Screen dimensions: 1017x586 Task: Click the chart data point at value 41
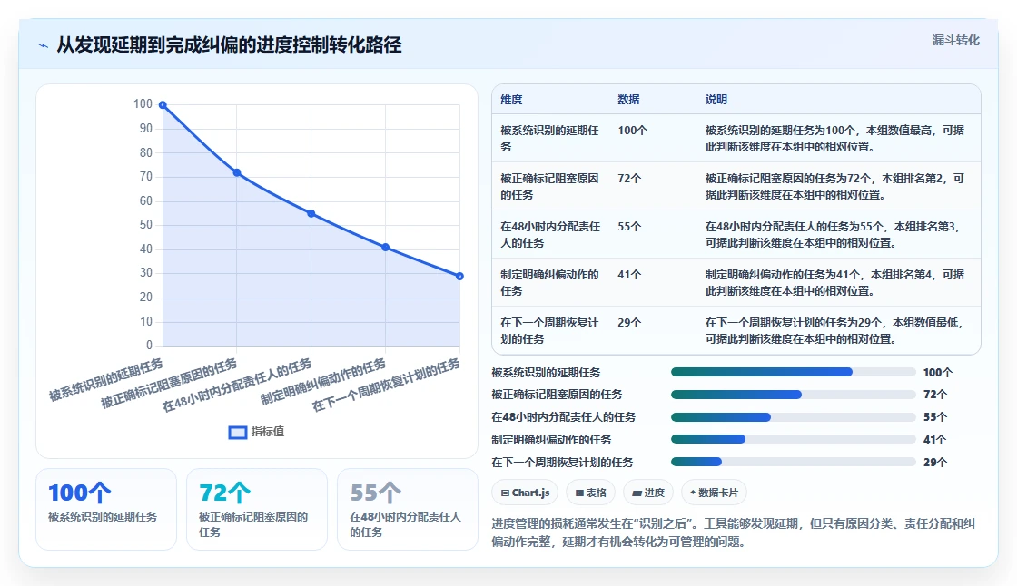pyautogui.click(x=385, y=247)
